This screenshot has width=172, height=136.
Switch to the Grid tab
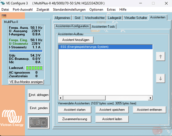pyautogui.click(x=78, y=18)
